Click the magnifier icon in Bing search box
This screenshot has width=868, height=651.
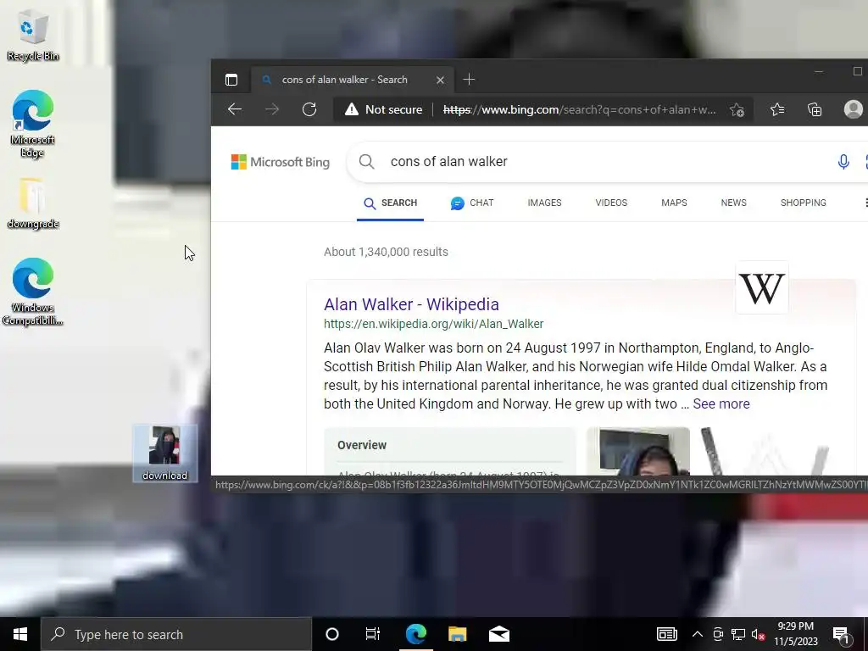366,162
